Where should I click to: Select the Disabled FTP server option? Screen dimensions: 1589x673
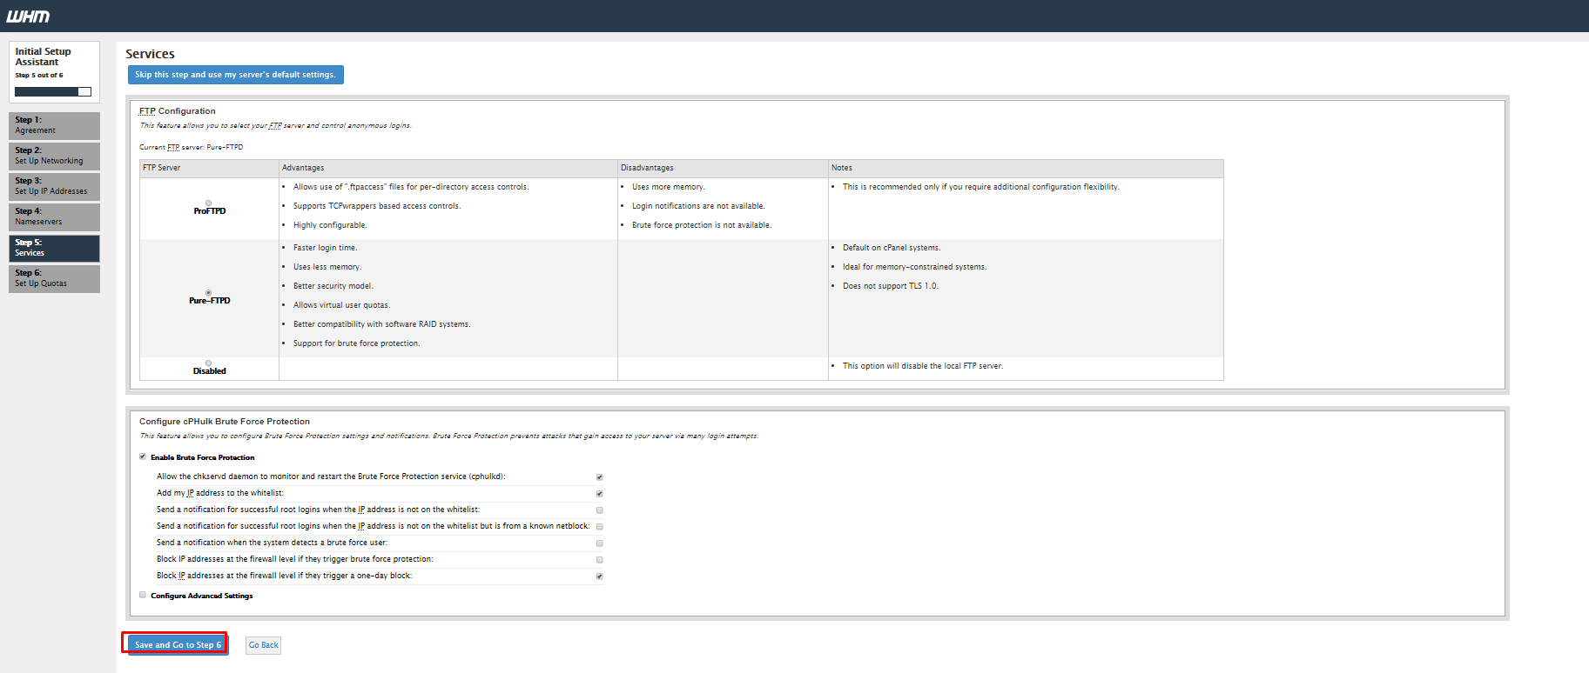[208, 363]
